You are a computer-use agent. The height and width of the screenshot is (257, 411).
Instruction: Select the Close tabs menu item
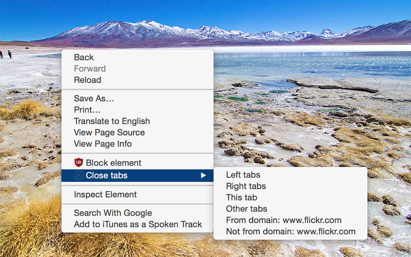point(137,175)
